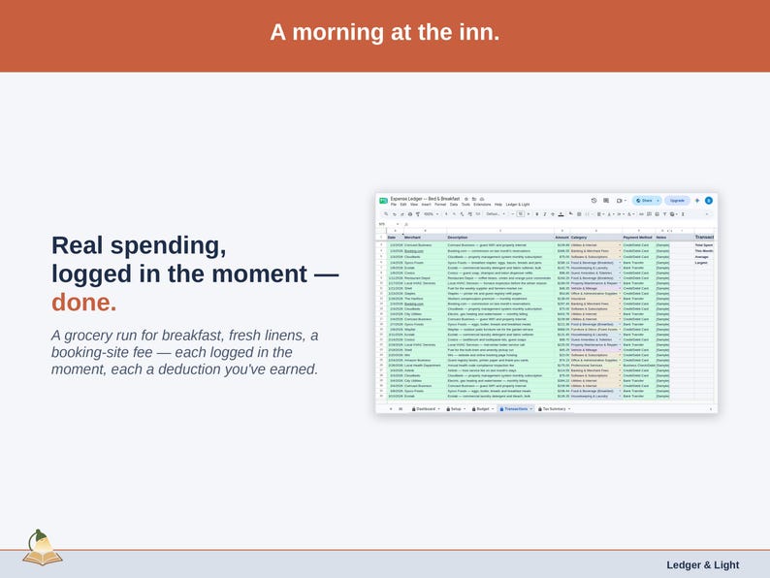Viewport: 770px width, 578px height.
Task: Open the Transactions tab dropdown arrow
Action: click(x=530, y=408)
